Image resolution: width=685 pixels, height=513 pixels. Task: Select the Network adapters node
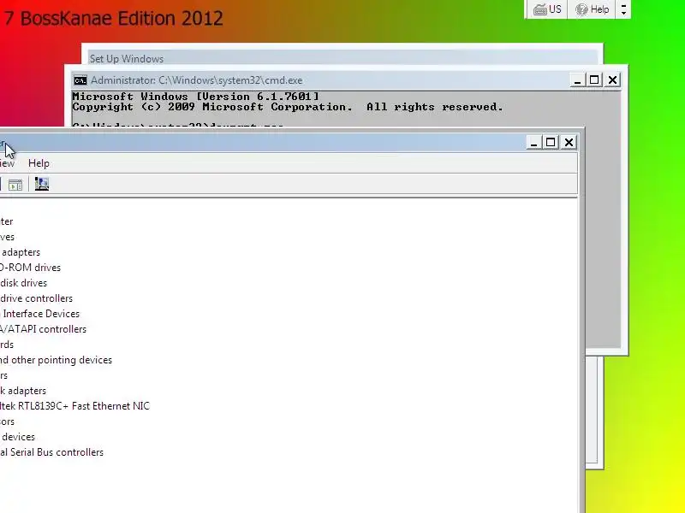[x=23, y=391]
